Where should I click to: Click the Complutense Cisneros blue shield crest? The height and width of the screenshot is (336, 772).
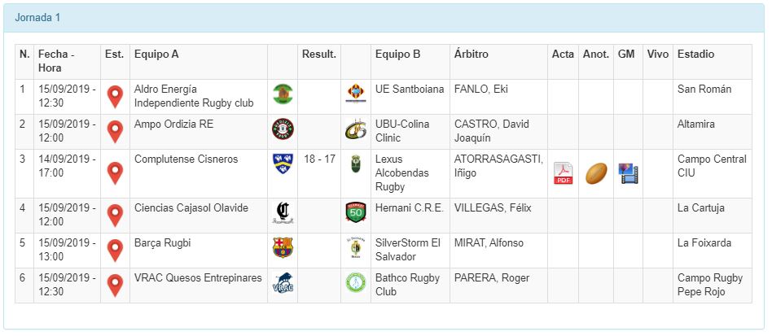283,164
